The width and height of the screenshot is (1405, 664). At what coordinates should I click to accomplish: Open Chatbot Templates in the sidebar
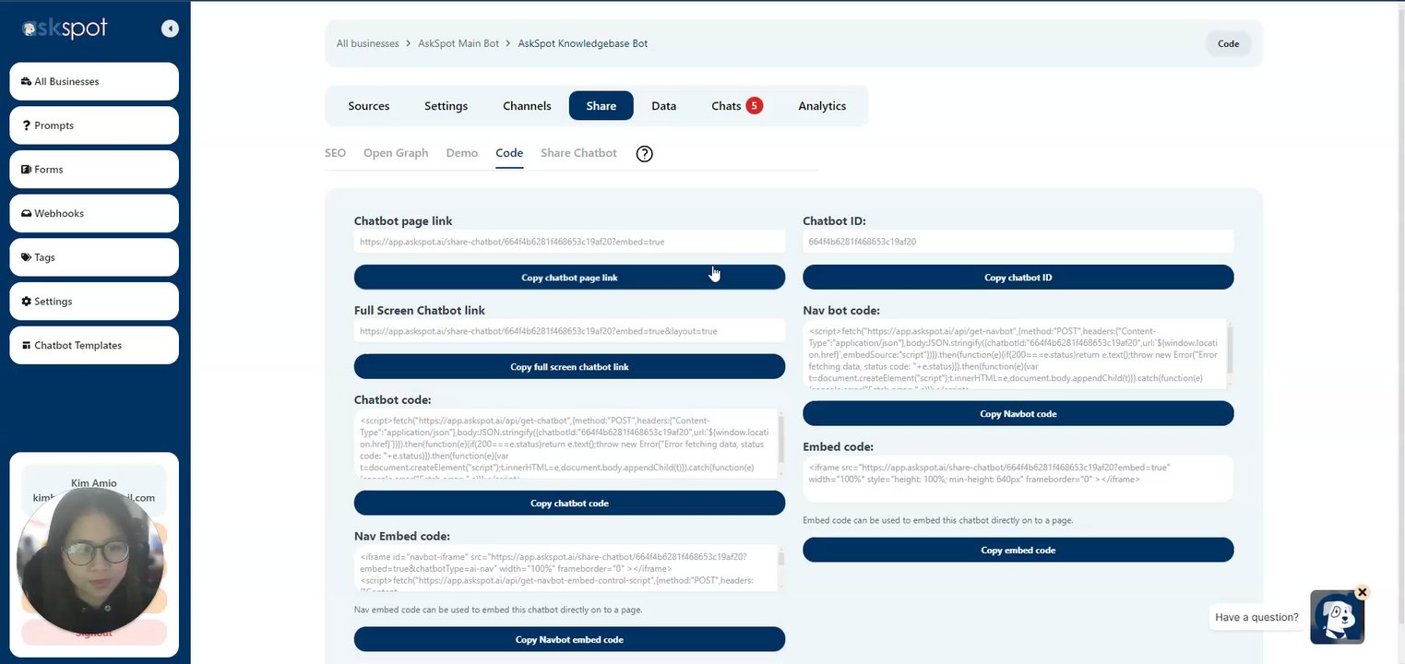(x=94, y=345)
